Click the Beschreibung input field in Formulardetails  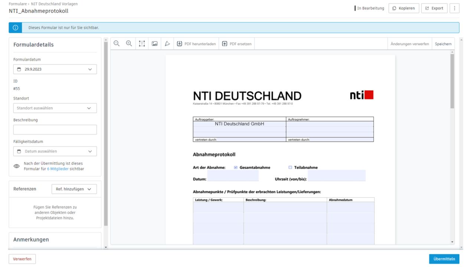55,130
